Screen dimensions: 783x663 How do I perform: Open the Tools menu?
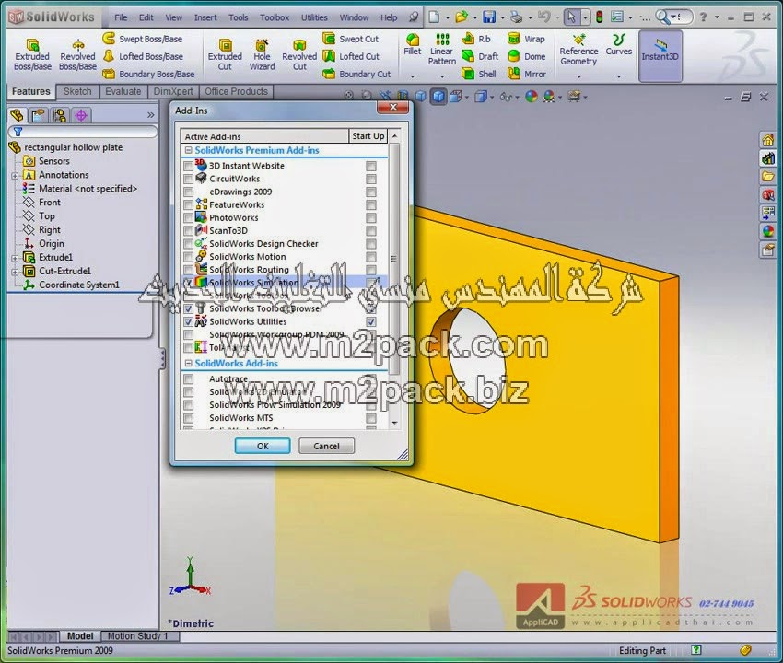click(239, 17)
